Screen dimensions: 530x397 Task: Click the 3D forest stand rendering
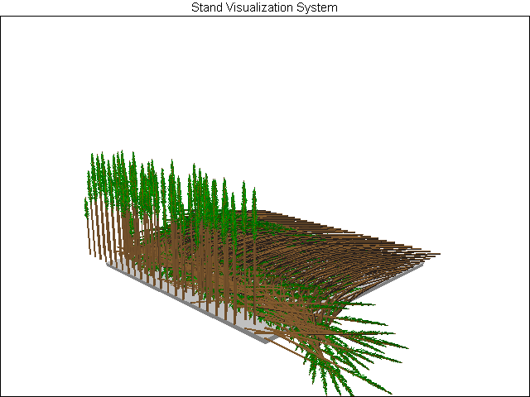(x=263, y=274)
